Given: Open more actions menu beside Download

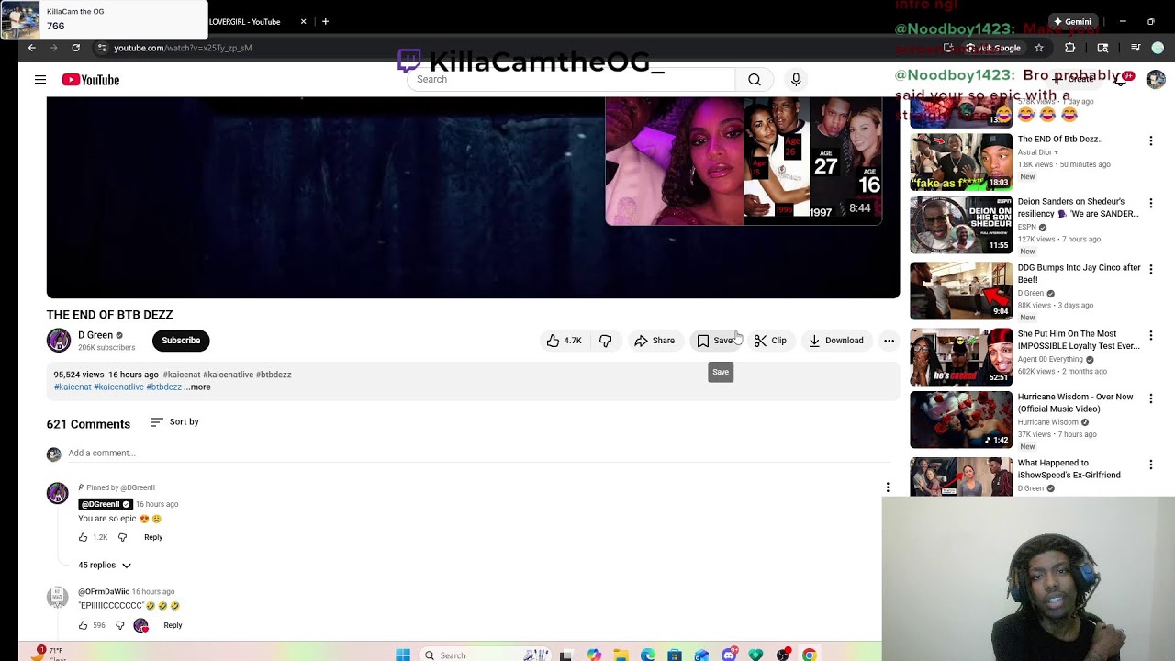Looking at the screenshot, I should (x=889, y=341).
